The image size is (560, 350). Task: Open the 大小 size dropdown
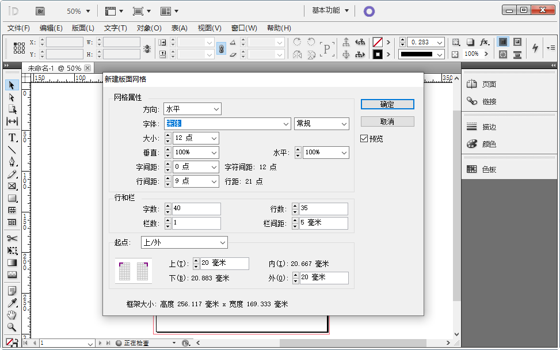(x=214, y=138)
